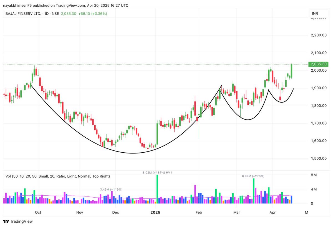Click the 8 M volume axis label
The width and height of the screenshot is (333, 227).
point(314,175)
